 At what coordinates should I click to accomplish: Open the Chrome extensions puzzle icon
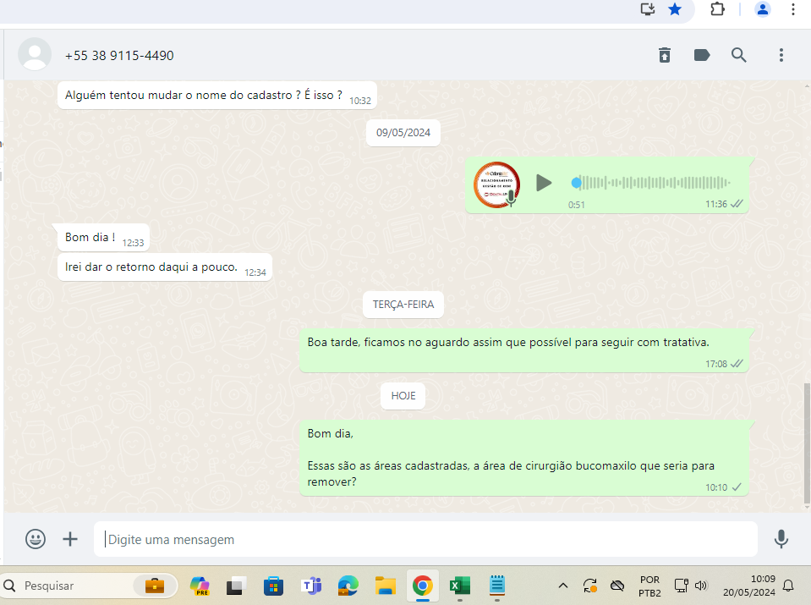coord(717,9)
